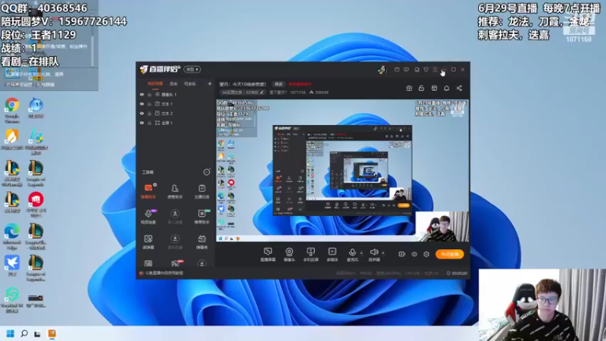
Task: Click the live preview canvas
Action: click(342, 170)
